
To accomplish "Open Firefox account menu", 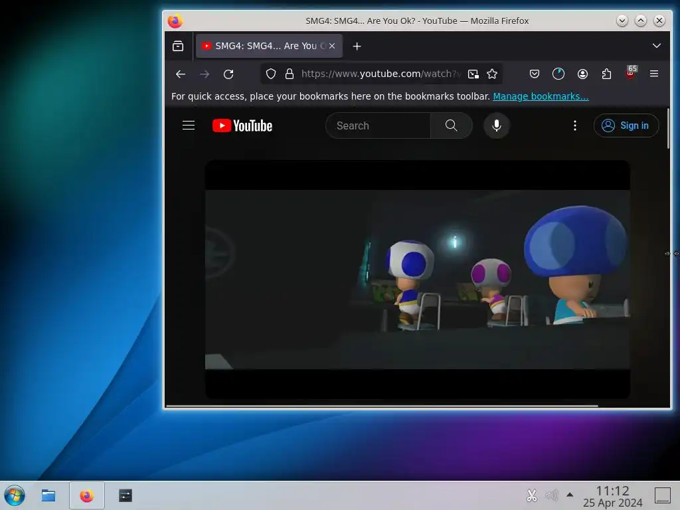I will (582, 74).
